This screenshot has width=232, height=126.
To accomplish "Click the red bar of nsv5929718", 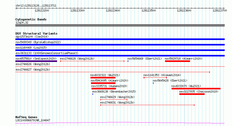I will pos(178,61).
